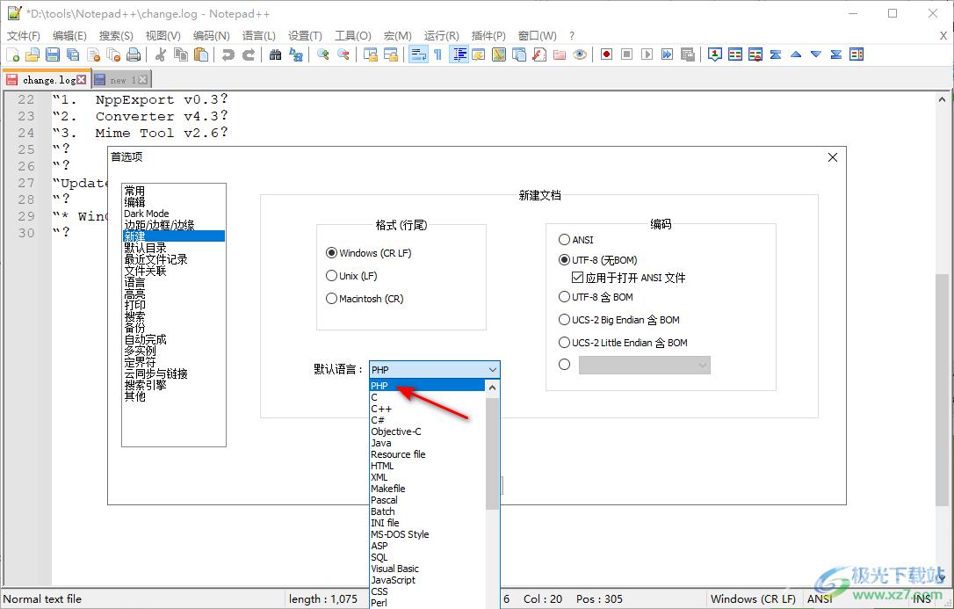Image resolution: width=954 pixels, height=609 pixels.
Task: Open the 编码(N) menu
Action: pyautogui.click(x=211, y=36)
